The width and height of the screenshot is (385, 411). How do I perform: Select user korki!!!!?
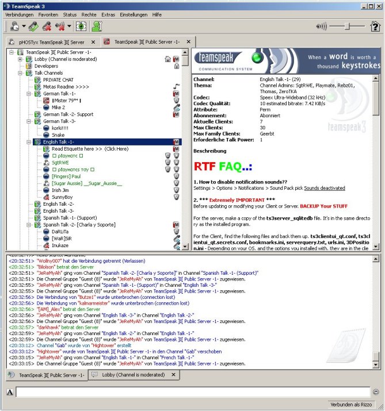tap(60, 128)
